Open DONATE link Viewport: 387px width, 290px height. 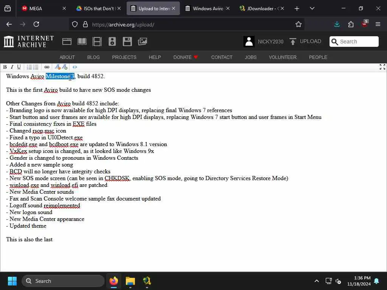tap(186, 57)
